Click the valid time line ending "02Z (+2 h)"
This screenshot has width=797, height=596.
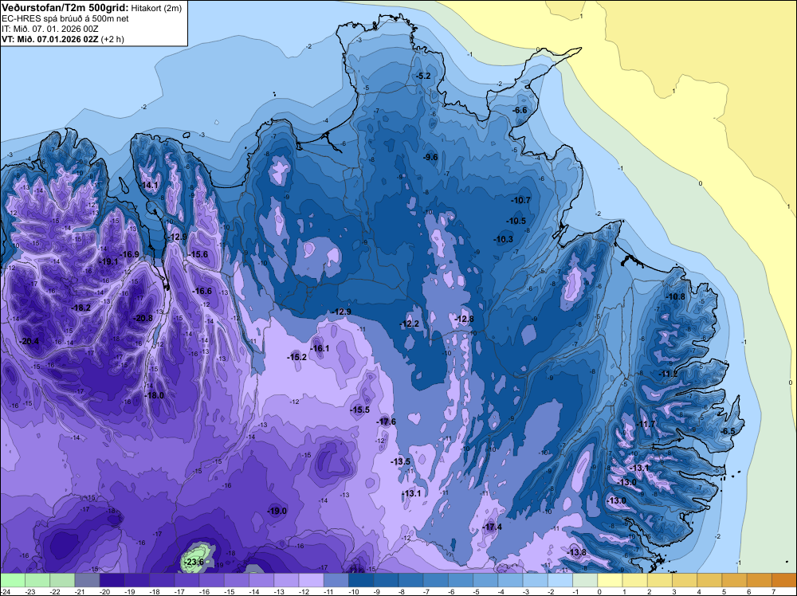tap(62, 39)
